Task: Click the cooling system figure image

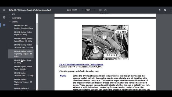Action: coord(105,43)
